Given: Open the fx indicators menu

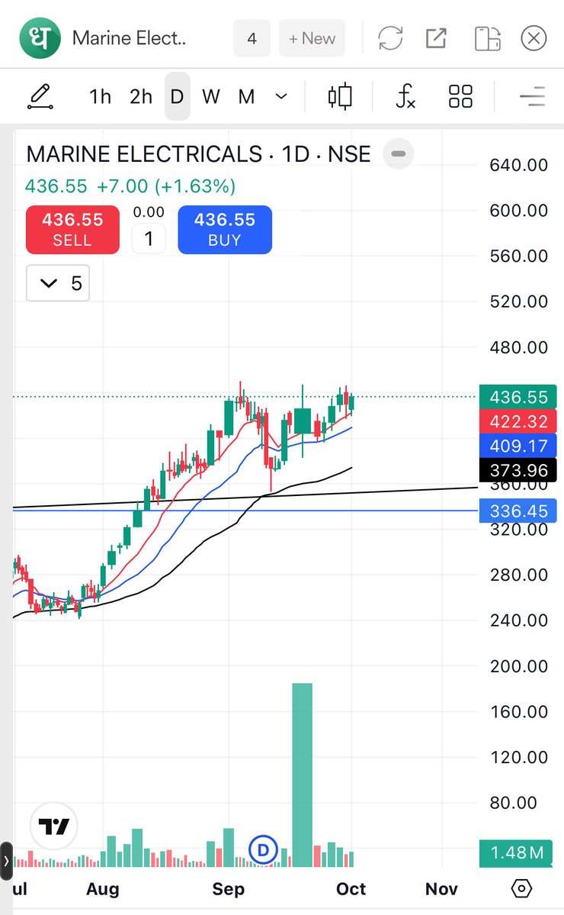Looking at the screenshot, I should [x=405, y=96].
